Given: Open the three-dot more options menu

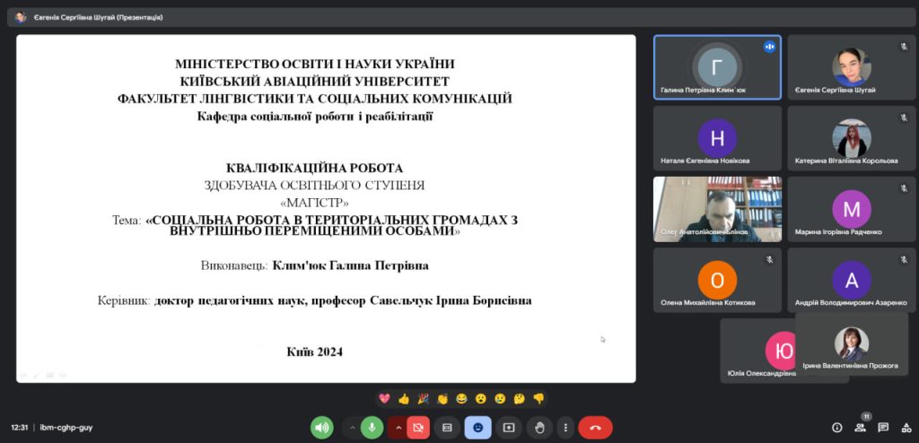Looking at the screenshot, I should coord(564,428).
